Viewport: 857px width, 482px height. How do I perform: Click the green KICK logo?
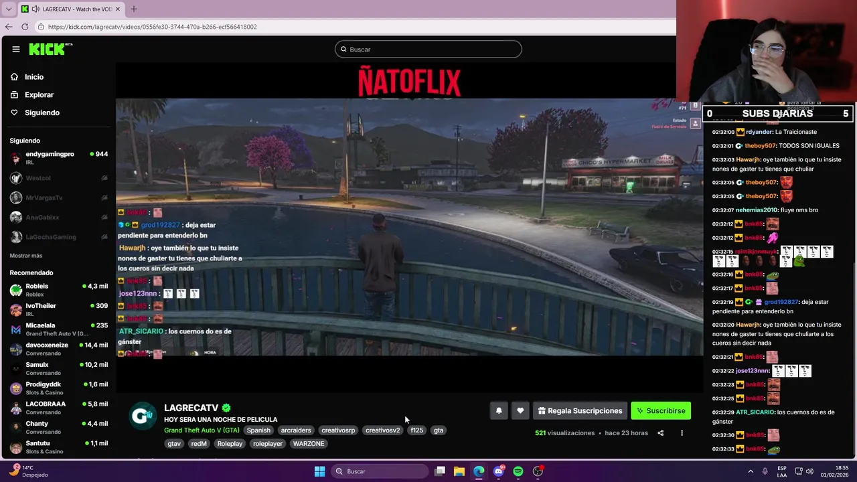(x=50, y=49)
